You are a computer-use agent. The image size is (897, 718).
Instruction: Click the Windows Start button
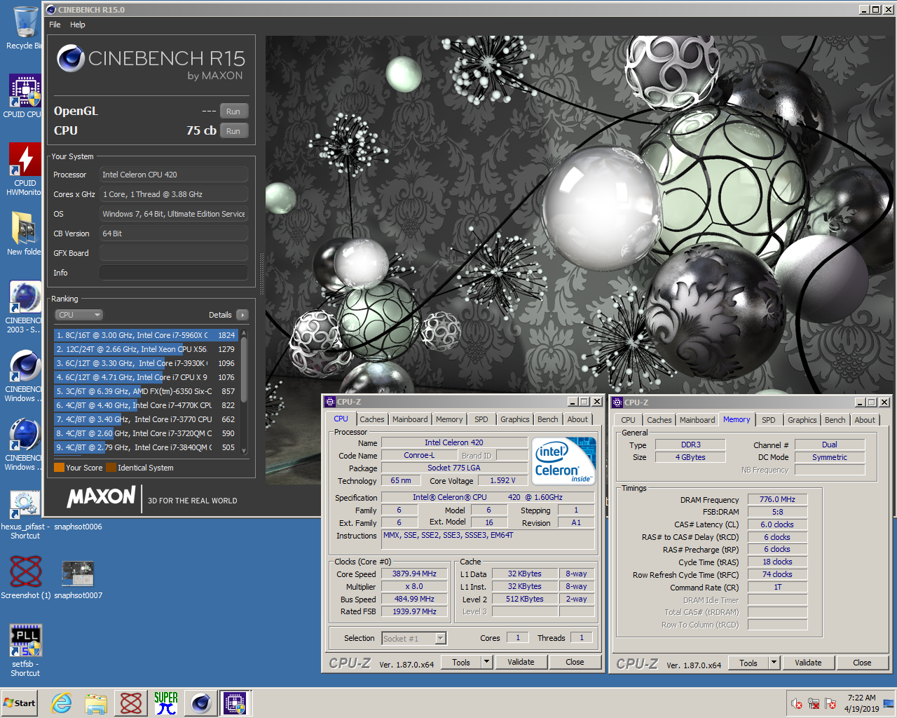[20, 703]
